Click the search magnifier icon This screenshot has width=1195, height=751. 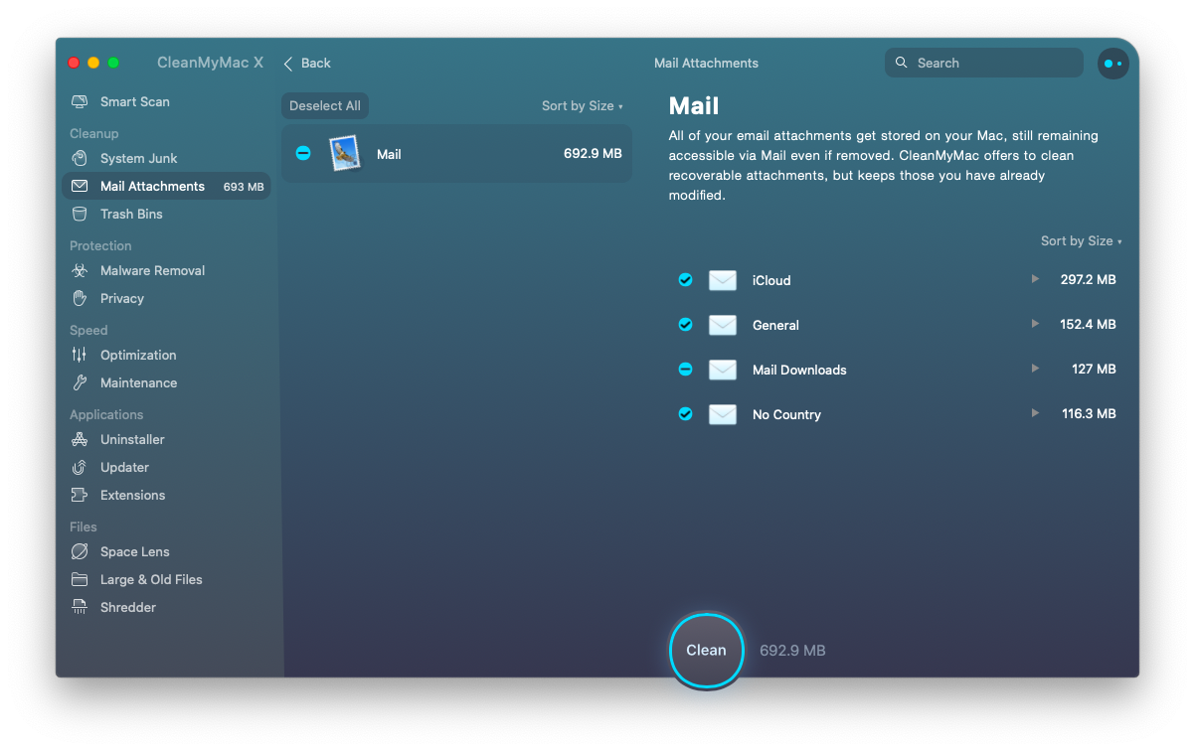[x=902, y=63]
